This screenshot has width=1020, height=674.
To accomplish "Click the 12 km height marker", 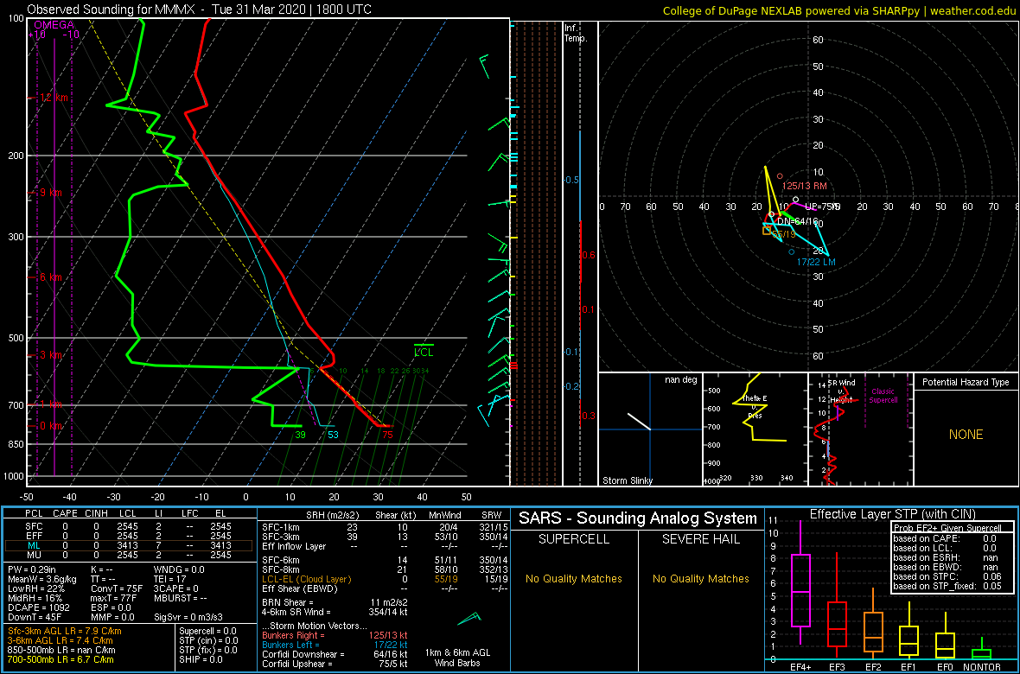I will click(x=54, y=98).
